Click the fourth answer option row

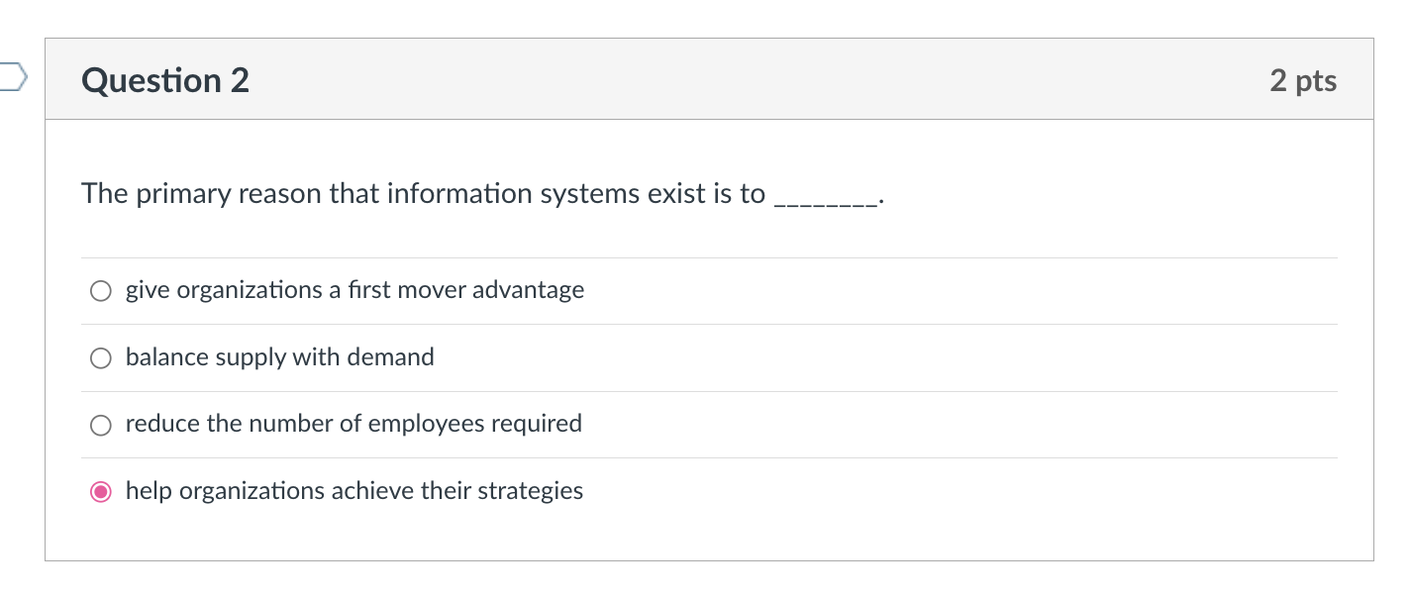pos(693,491)
